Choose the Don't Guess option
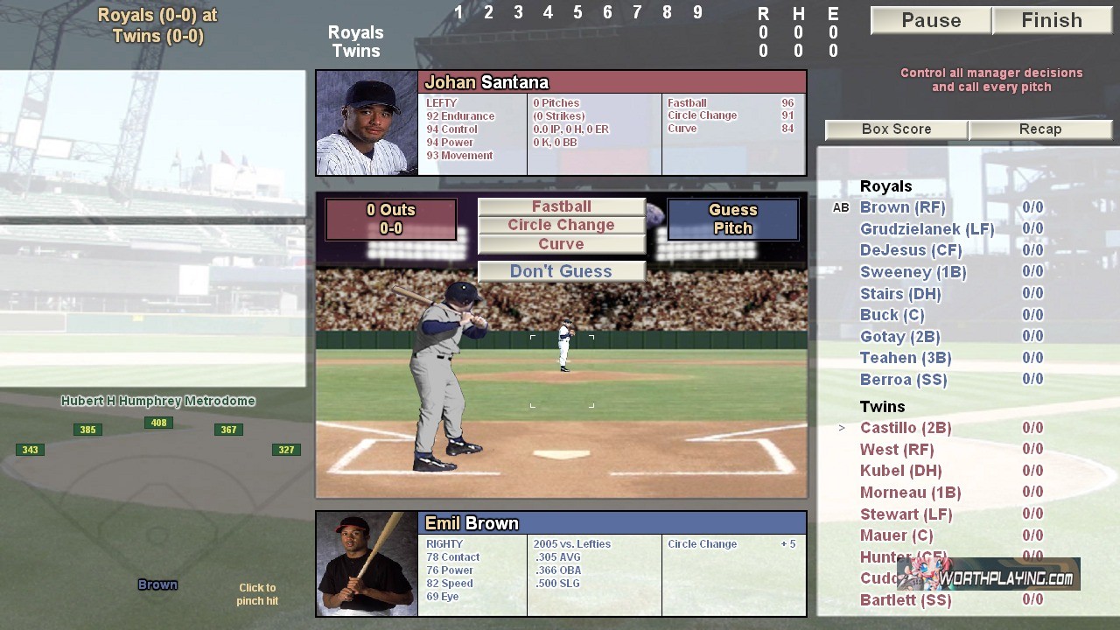Image resolution: width=1120 pixels, height=630 pixels. click(x=561, y=271)
